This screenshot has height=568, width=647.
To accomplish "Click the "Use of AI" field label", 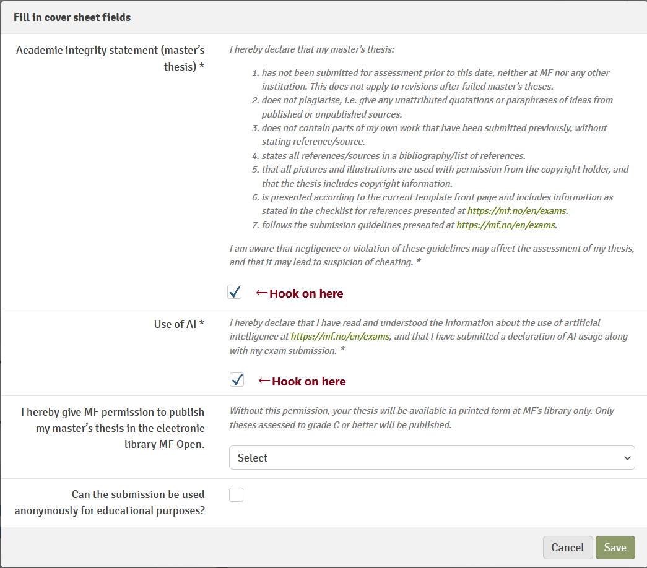I will click(x=179, y=324).
